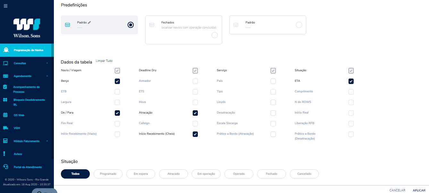Click the headset icon for Portal de Atendimento
429x193 pixels.
(5, 167)
